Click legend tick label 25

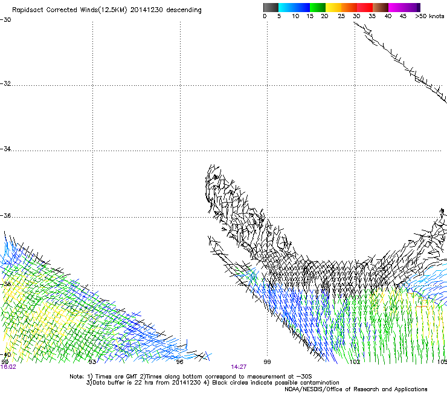point(341,16)
